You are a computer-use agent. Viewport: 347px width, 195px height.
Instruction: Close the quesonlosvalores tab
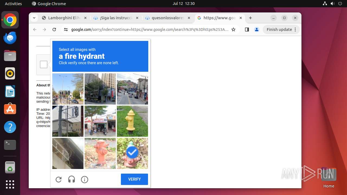tap(189, 18)
